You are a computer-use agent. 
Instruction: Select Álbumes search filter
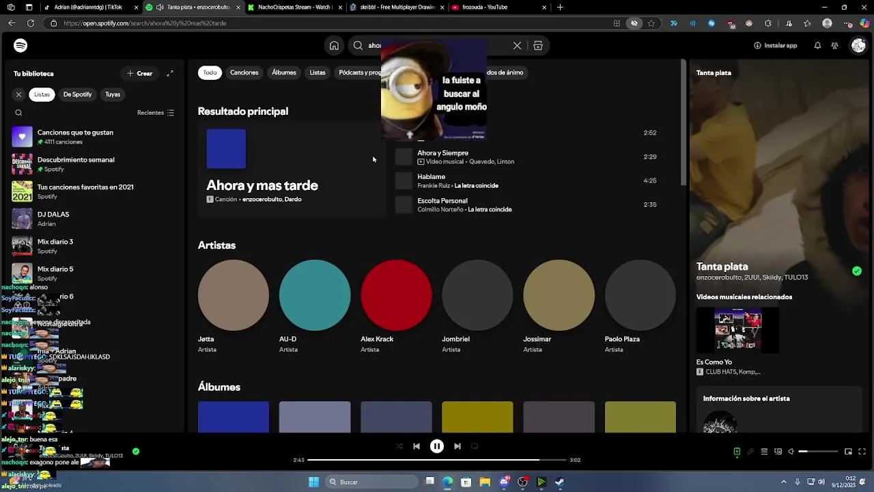284,72
